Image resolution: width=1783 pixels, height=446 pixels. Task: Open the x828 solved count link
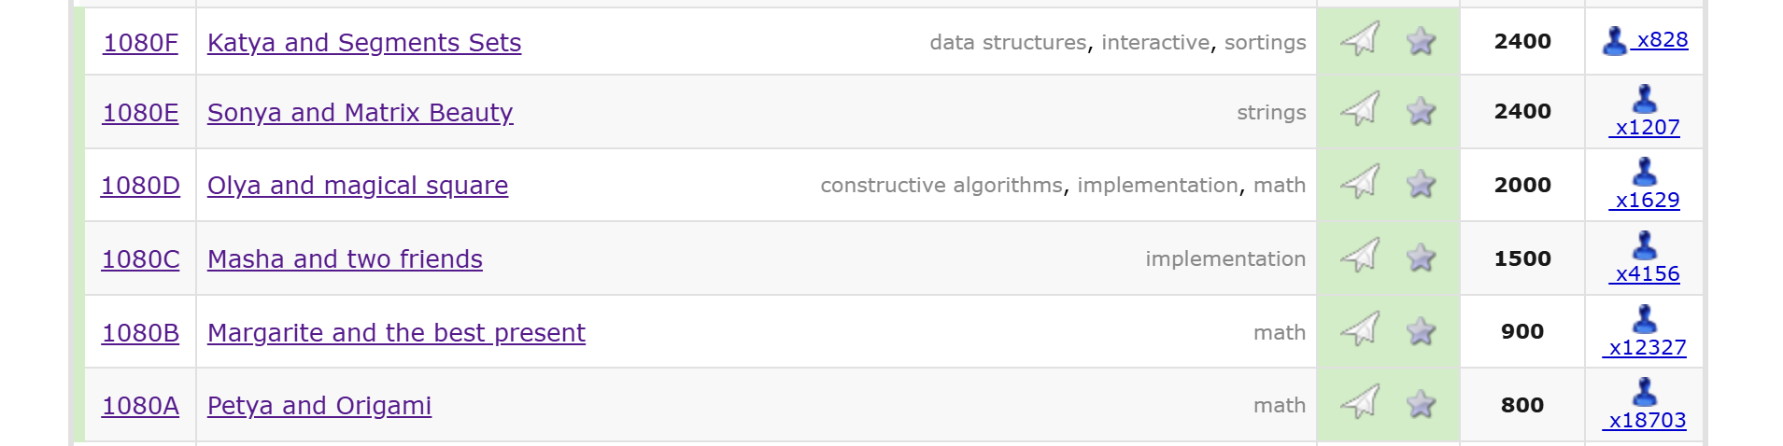pyautogui.click(x=1663, y=40)
